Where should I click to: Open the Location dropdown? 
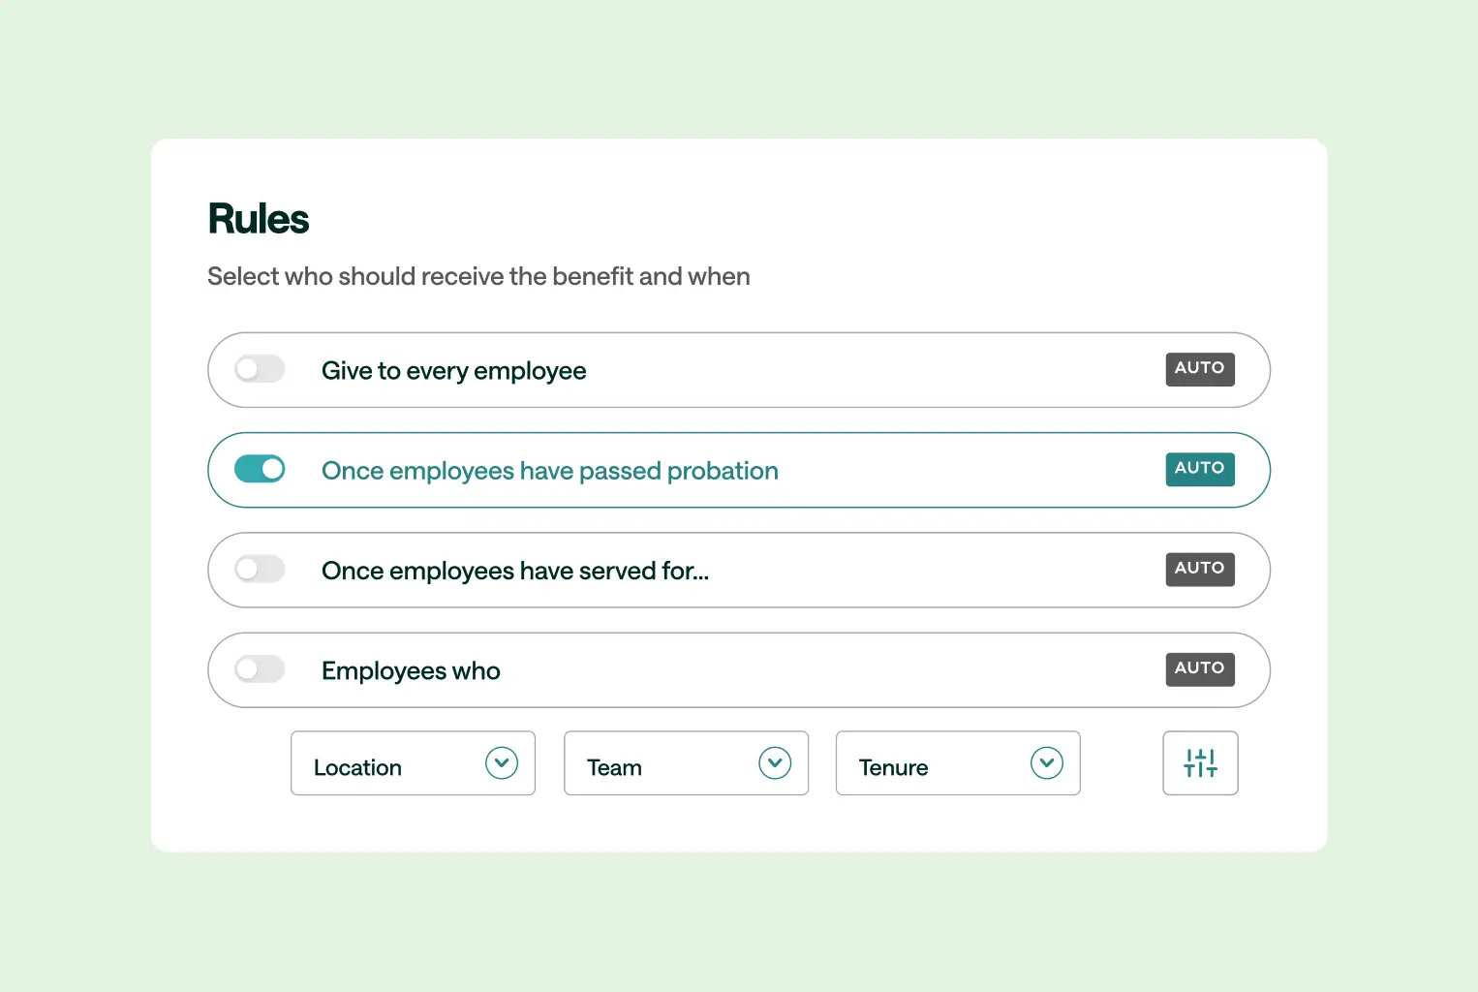pyautogui.click(x=413, y=763)
